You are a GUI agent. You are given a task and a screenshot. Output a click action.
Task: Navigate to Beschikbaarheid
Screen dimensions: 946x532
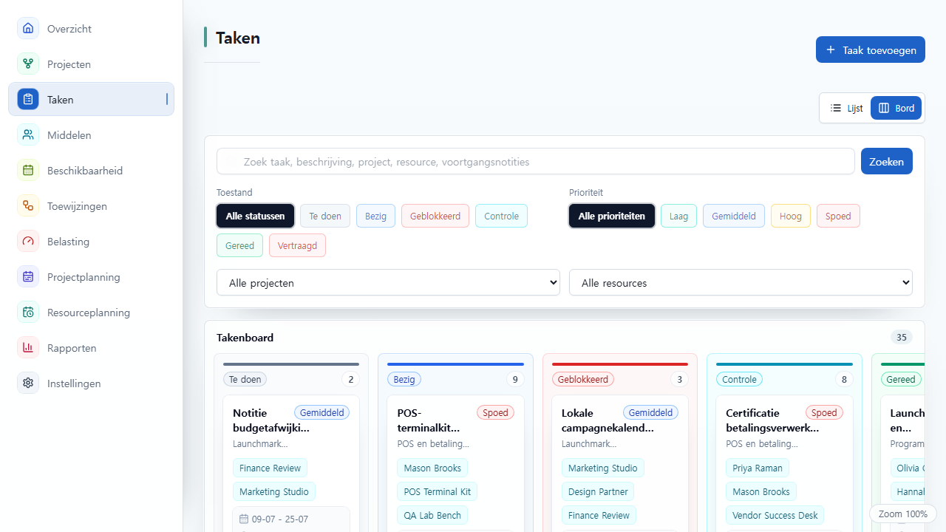tap(91, 171)
